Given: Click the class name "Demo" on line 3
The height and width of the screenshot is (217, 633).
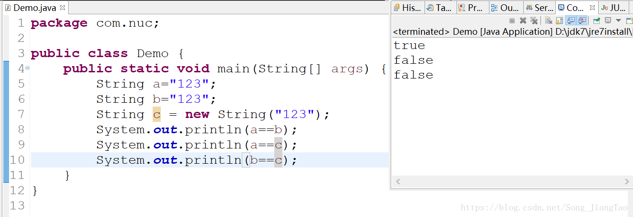Looking at the screenshot, I should tap(153, 53).
